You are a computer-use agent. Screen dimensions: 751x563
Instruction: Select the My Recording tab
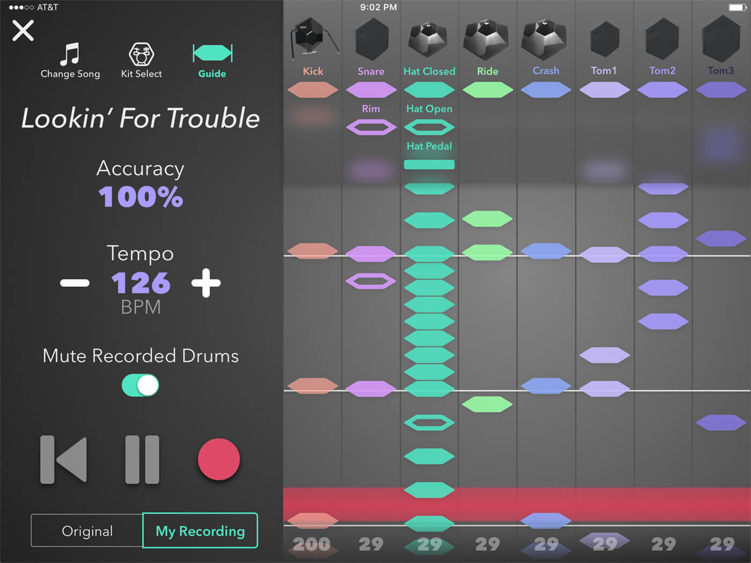pyautogui.click(x=200, y=531)
